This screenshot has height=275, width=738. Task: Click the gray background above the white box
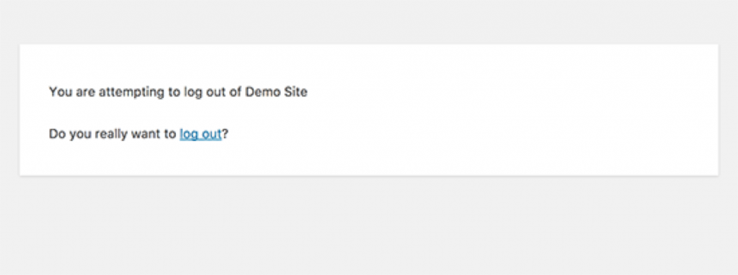[369, 21]
